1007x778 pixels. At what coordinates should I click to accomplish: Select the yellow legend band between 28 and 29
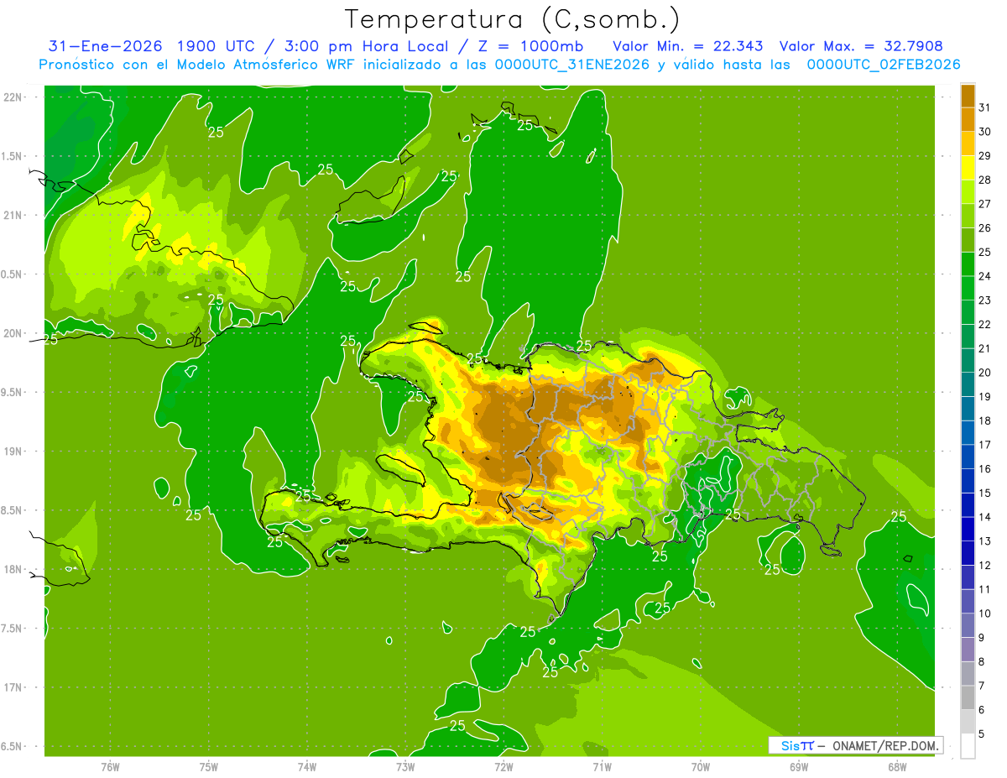tap(968, 169)
